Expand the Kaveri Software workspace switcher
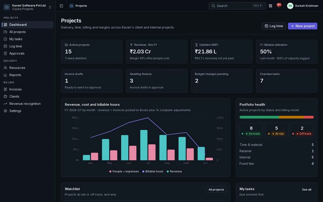This screenshot has height=202, width=323. click(x=28, y=7)
